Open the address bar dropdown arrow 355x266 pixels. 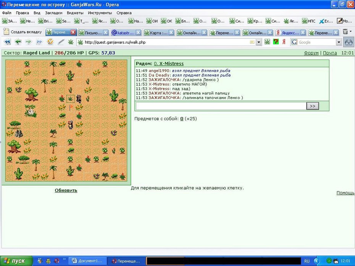259,42
